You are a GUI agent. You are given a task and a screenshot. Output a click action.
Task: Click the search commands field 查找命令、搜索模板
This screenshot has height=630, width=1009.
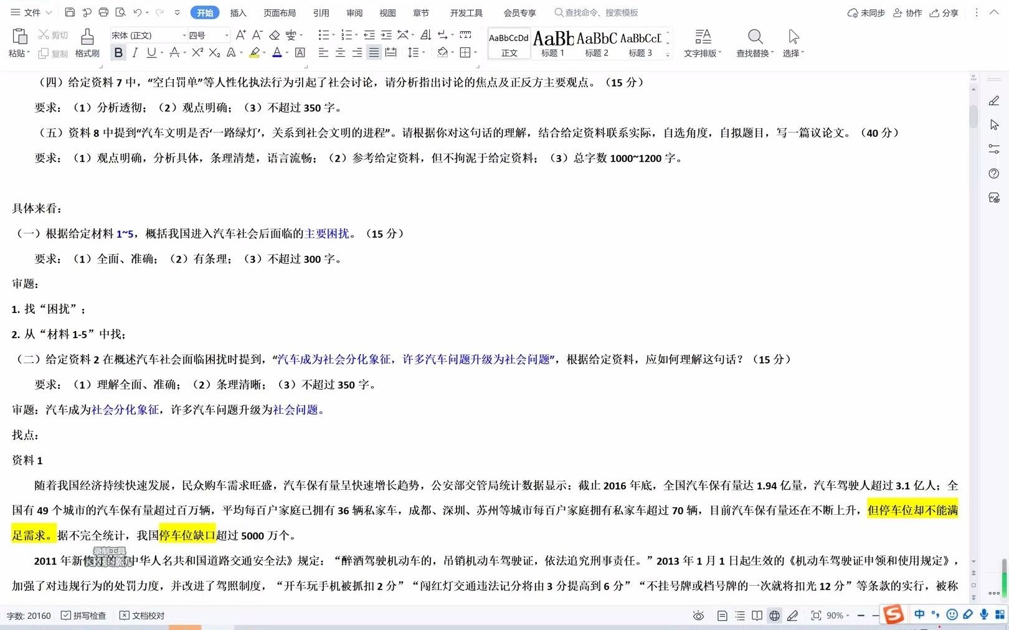coord(597,12)
